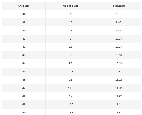The image size is (142, 115).
Task: Click foot length 11.02 value
Action: (x=119, y=80)
